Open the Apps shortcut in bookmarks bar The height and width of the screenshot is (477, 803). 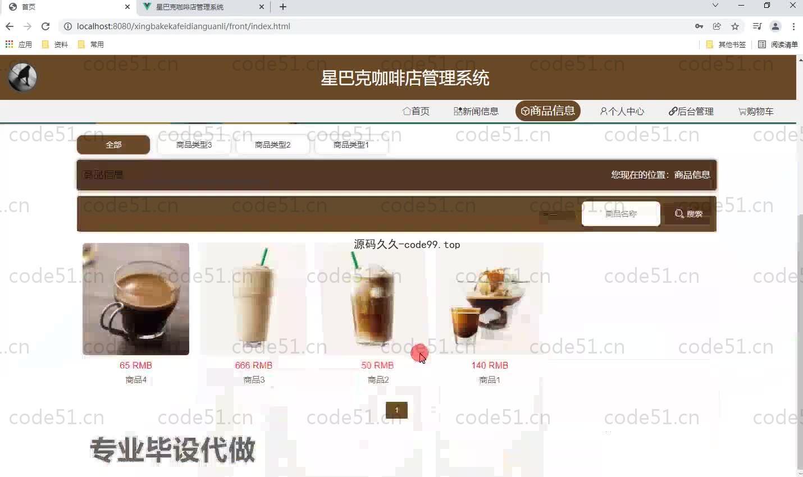coord(19,44)
